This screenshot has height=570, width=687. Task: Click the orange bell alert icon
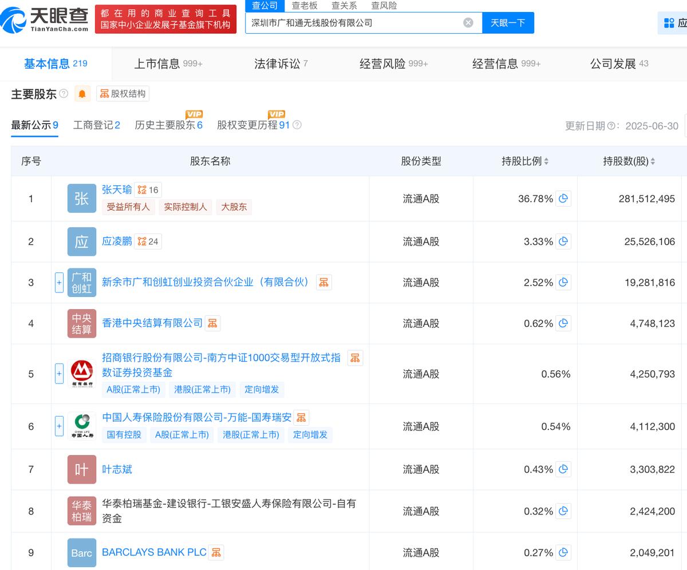tap(82, 94)
